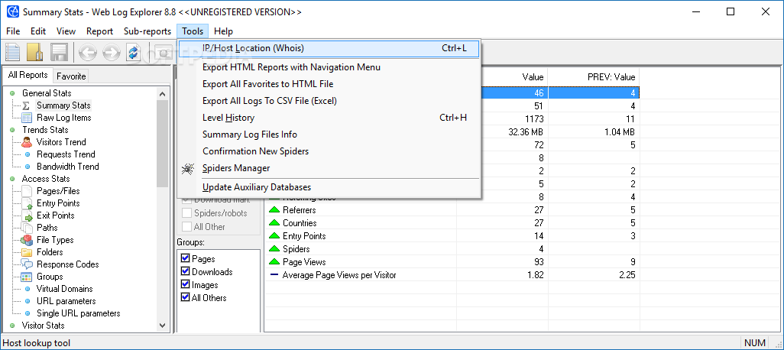Click the Groups tree icon
This screenshot has width=784, height=350.
pos(27,277)
